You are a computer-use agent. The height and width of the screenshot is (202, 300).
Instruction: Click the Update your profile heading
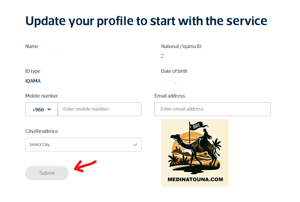[x=146, y=21]
